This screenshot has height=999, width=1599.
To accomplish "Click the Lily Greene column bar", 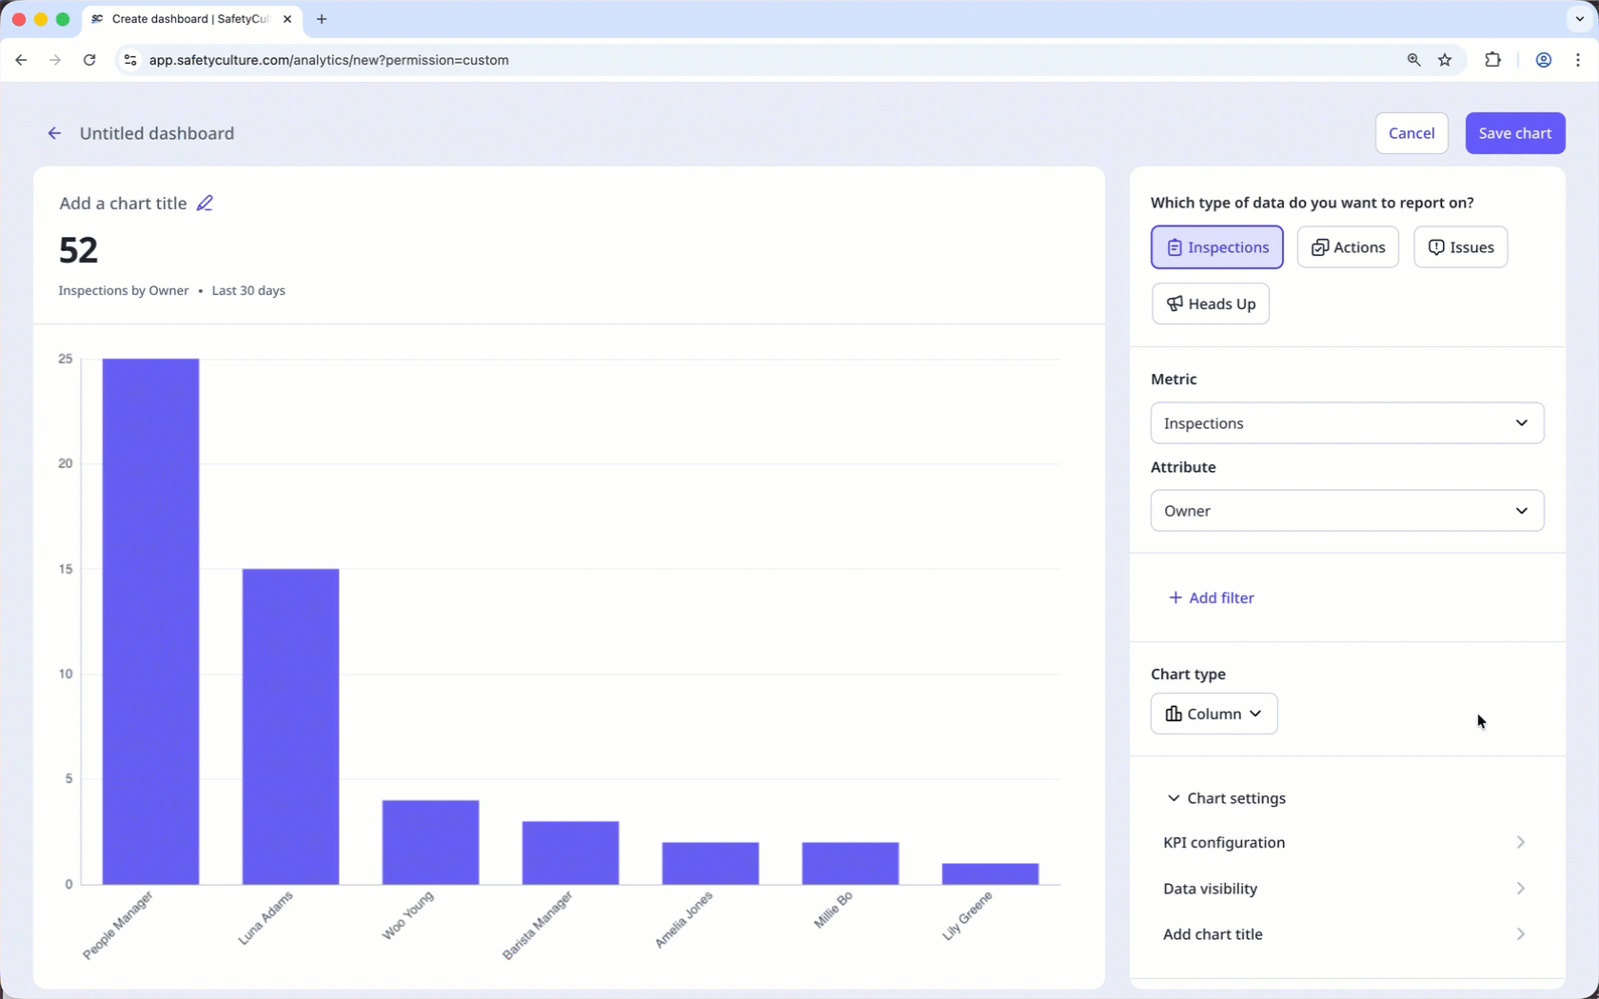I will pyautogui.click(x=991, y=873).
